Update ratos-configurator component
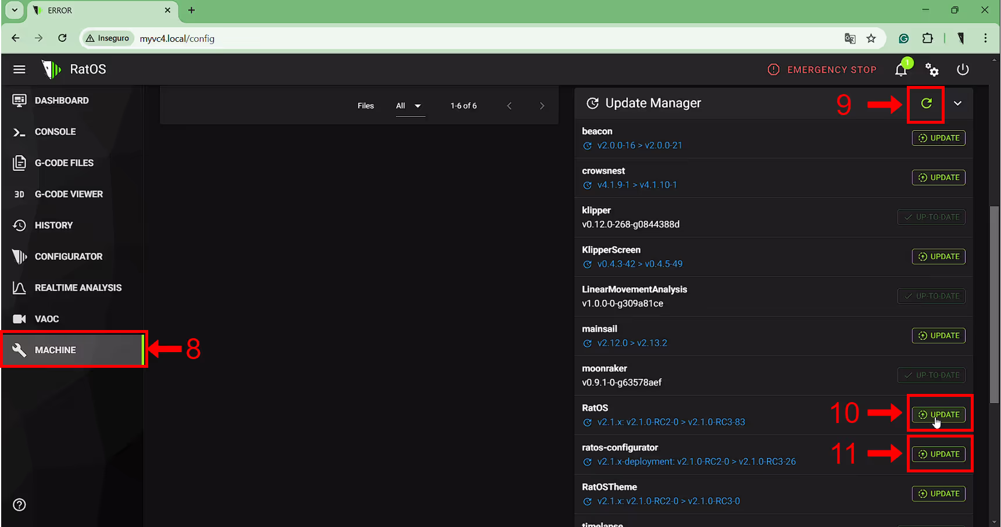1001x527 pixels. point(938,454)
